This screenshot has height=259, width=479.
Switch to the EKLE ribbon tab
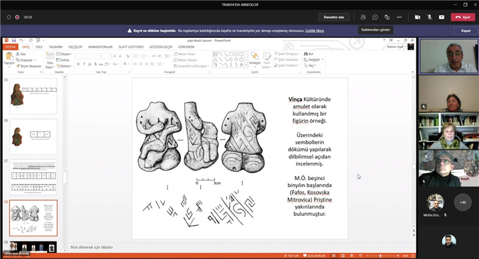click(x=39, y=47)
